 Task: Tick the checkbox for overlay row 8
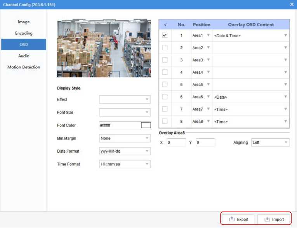coord(165,121)
